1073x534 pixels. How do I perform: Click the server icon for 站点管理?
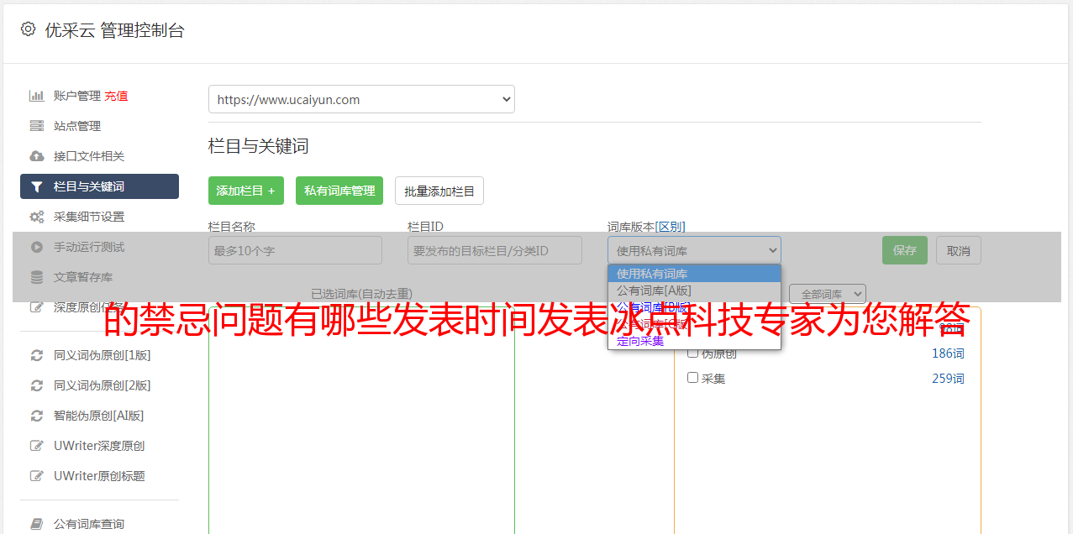tap(37, 126)
